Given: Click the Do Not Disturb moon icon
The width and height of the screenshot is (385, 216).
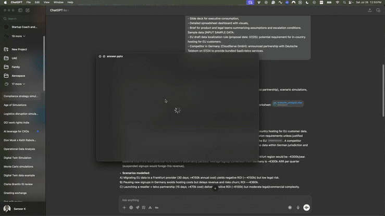Looking at the screenshot, I should click(x=307, y=2).
